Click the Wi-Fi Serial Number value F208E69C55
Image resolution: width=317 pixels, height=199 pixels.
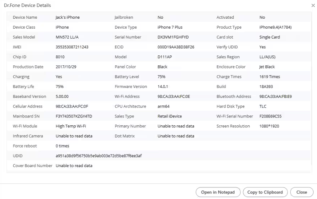tap(270, 116)
